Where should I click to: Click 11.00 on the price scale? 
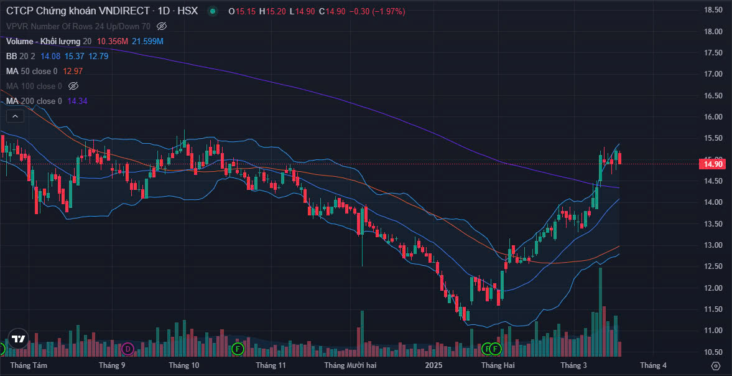pyautogui.click(x=713, y=331)
